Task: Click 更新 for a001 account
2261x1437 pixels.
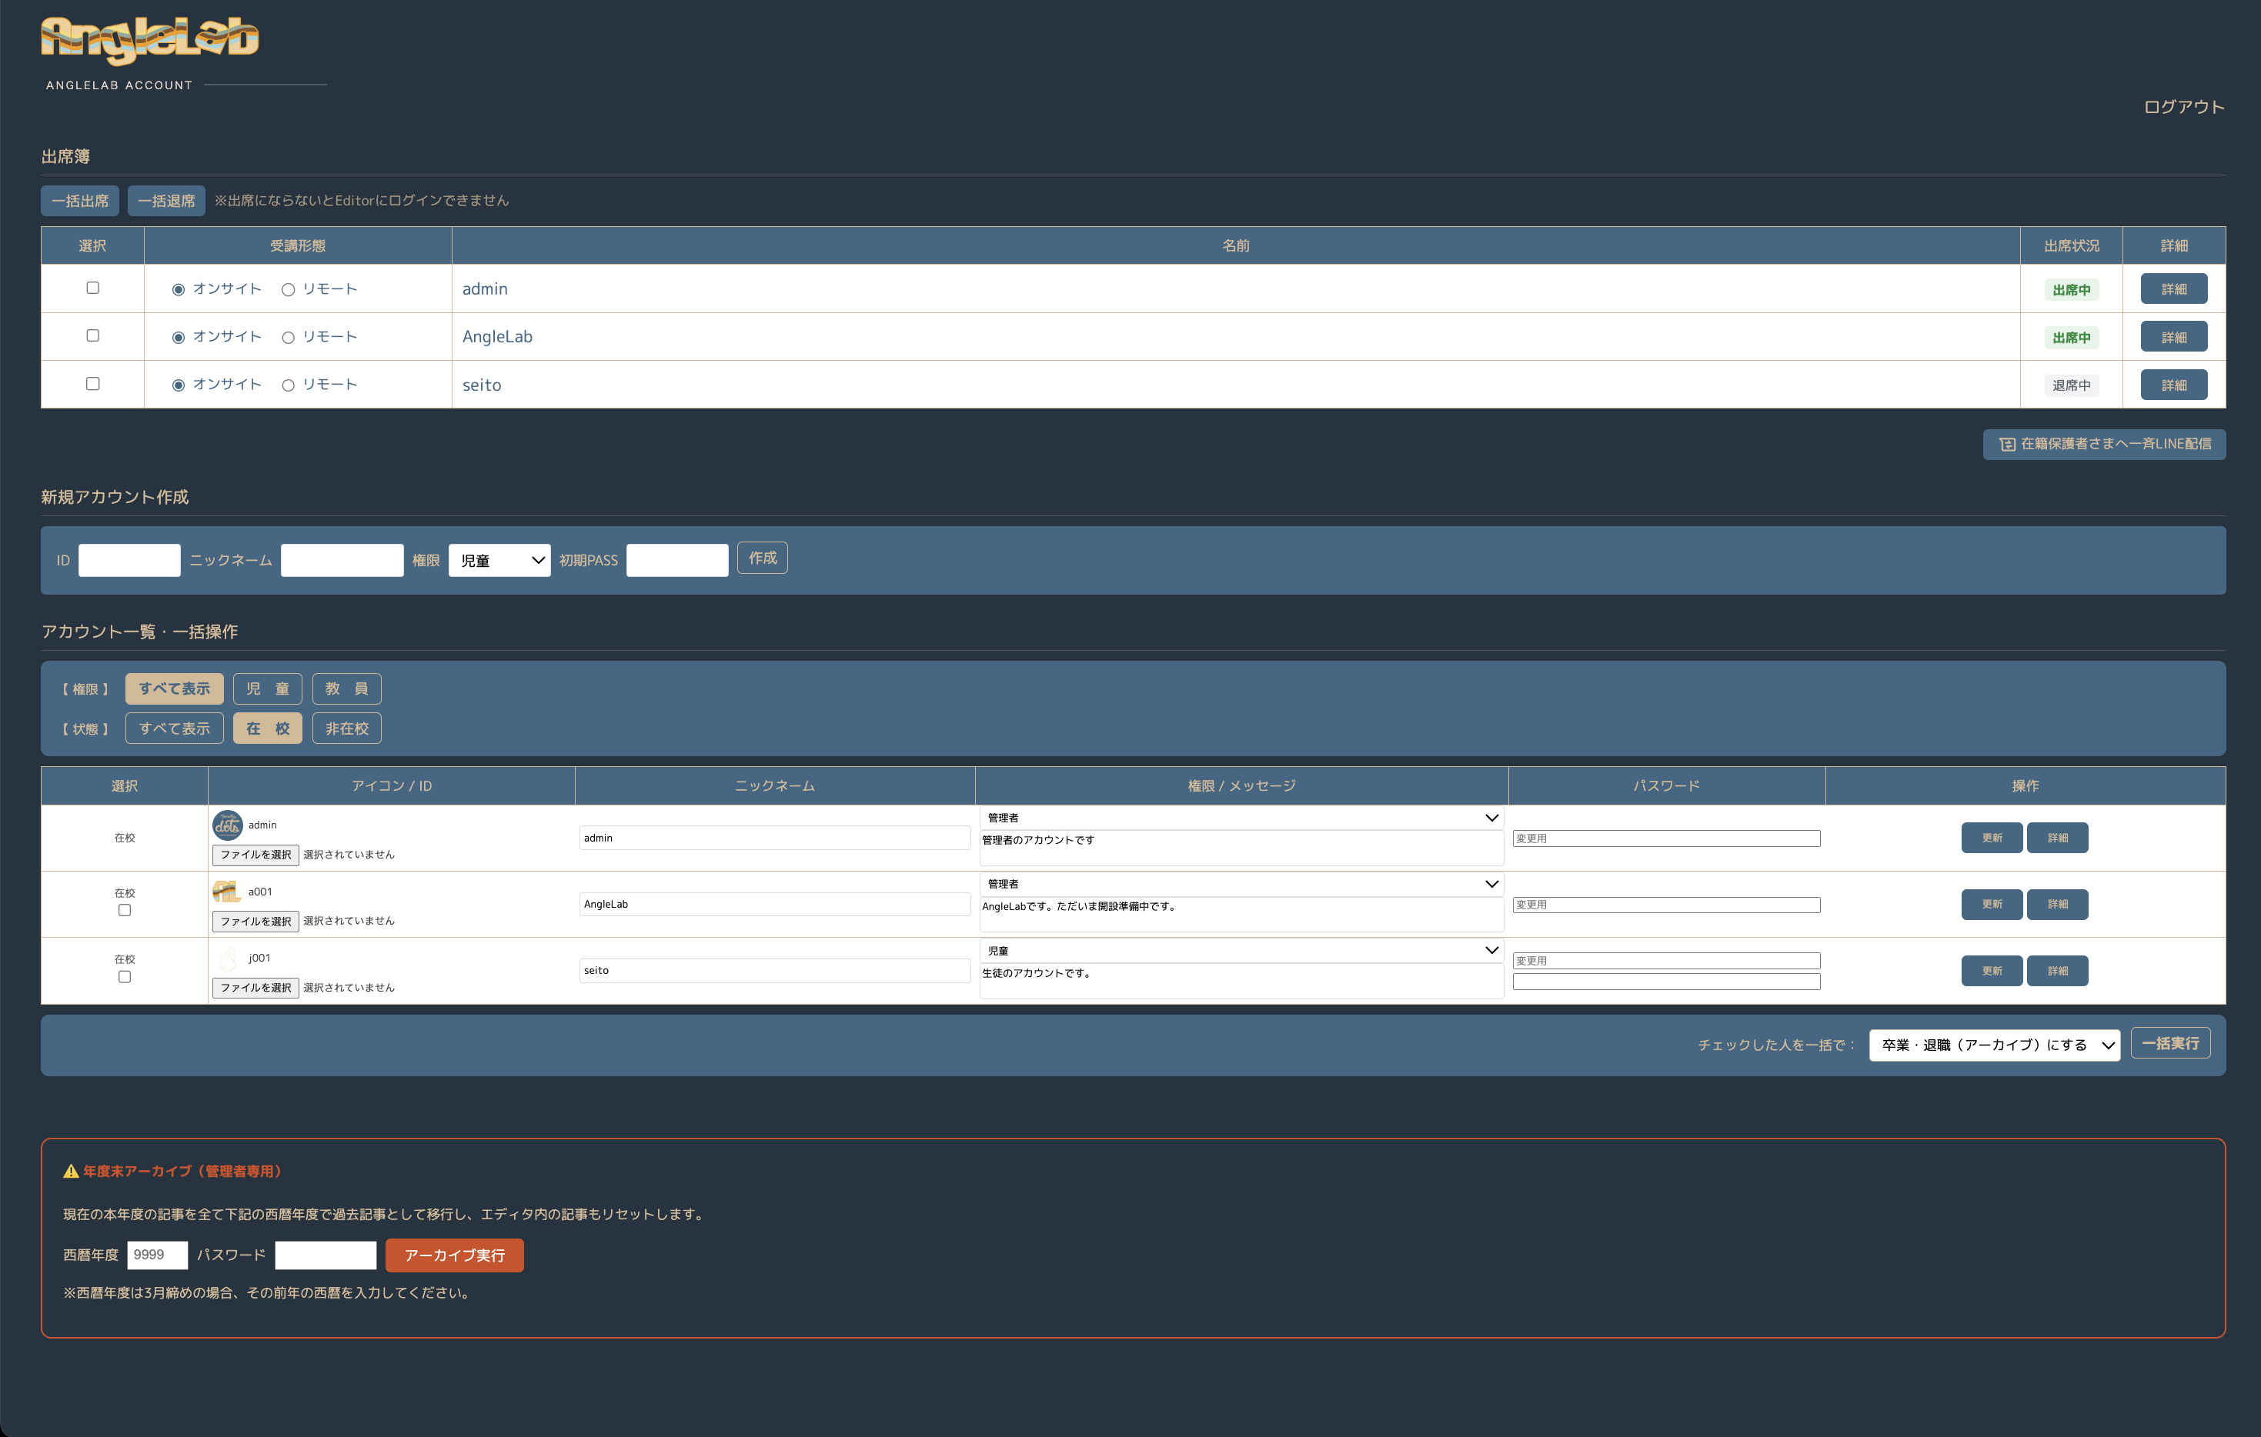Action: [1992, 905]
